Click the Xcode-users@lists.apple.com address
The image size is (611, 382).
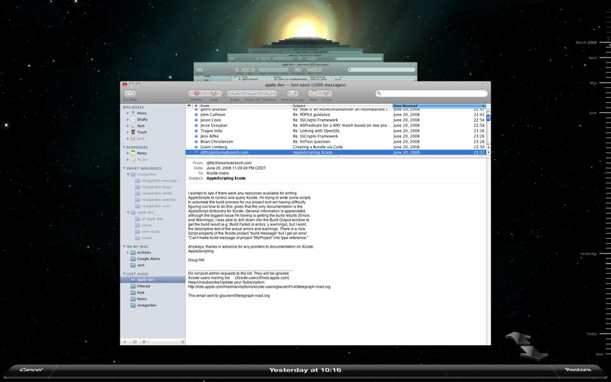[x=263, y=278]
